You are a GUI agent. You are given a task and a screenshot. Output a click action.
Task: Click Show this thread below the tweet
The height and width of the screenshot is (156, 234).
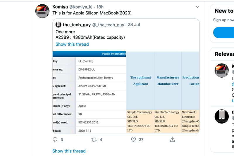tap(69, 151)
